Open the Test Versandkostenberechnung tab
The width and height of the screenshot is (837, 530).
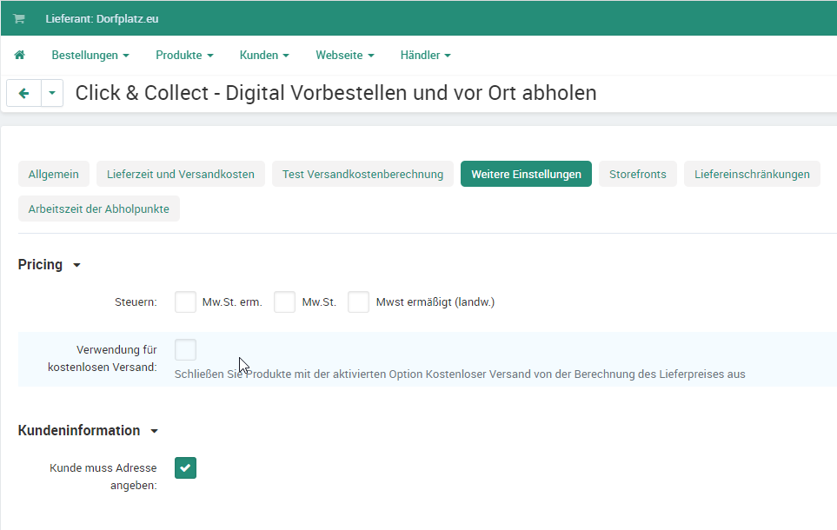362,174
